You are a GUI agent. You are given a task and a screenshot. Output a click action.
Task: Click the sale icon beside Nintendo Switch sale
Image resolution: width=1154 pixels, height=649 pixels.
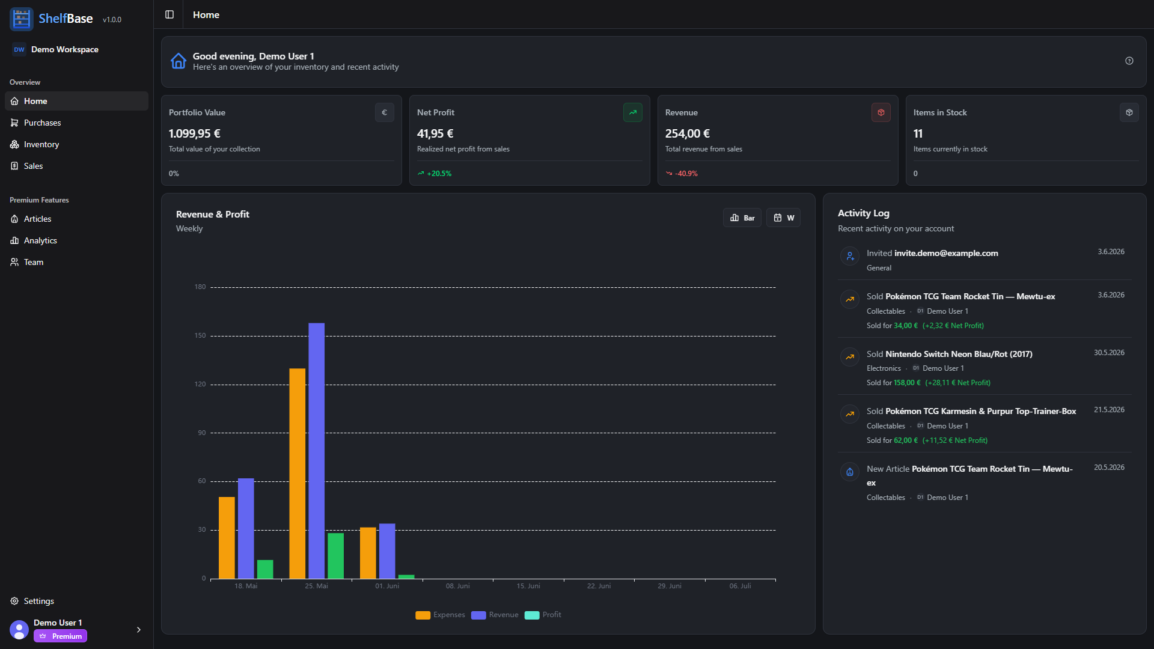pyautogui.click(x=850, y=357)
